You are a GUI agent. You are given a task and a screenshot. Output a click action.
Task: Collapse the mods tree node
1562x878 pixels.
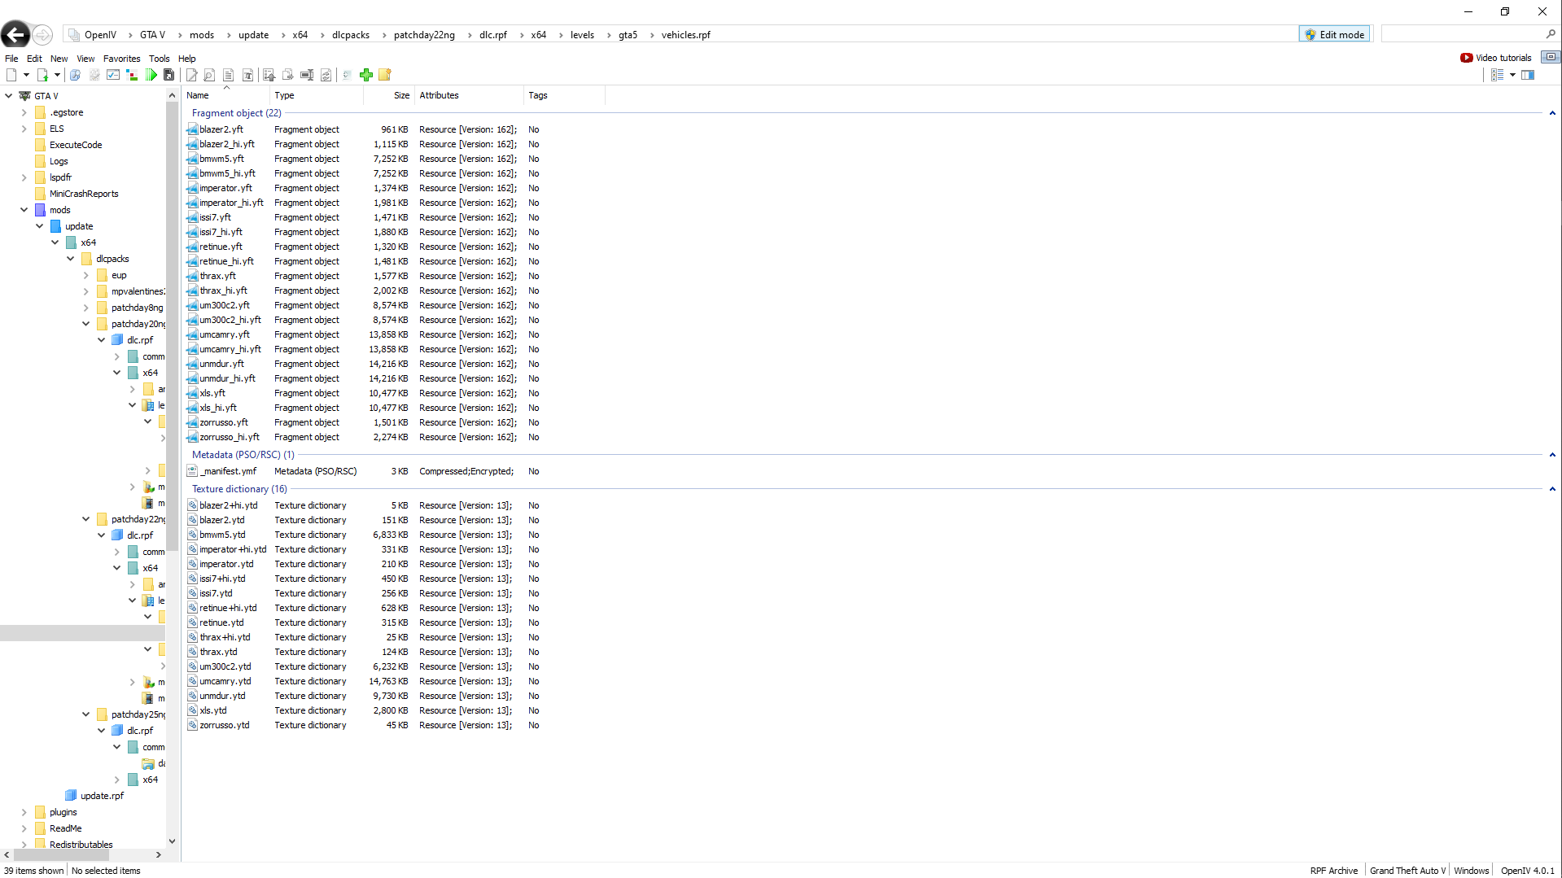24,210
